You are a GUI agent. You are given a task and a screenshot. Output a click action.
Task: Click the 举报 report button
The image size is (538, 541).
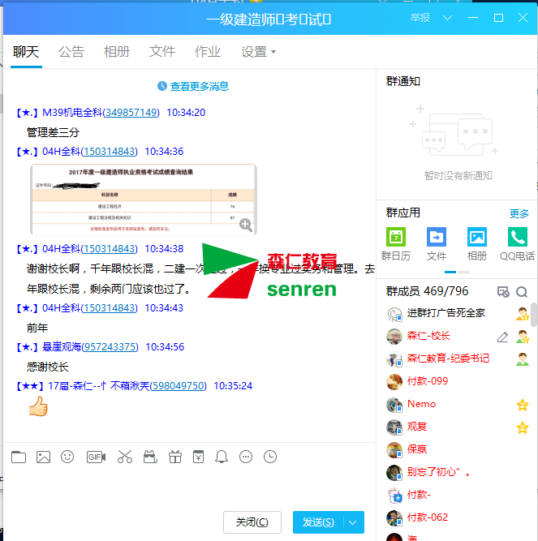tap(420, 18)
